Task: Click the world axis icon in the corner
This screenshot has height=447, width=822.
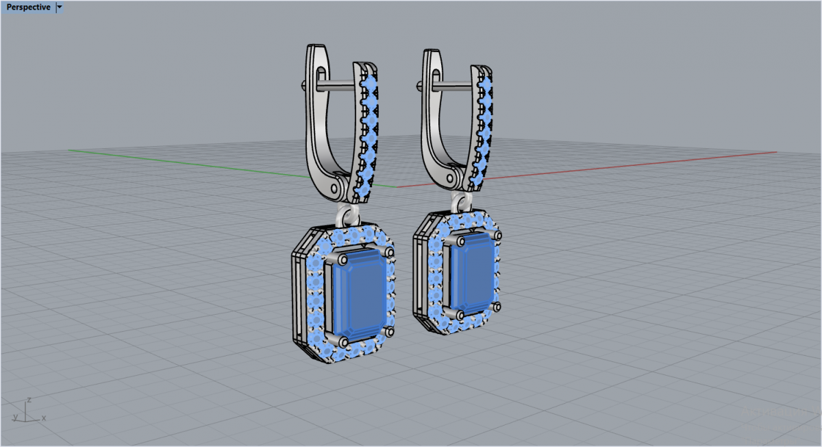Action: coord(25,411)
